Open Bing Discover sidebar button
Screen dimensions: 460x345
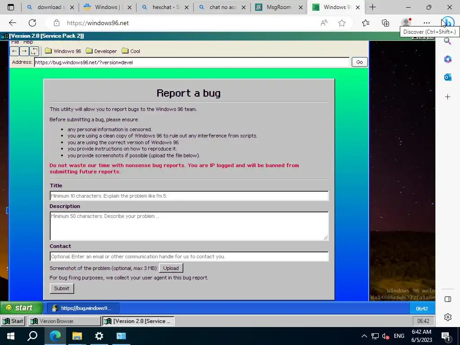[x=448, y=22]
